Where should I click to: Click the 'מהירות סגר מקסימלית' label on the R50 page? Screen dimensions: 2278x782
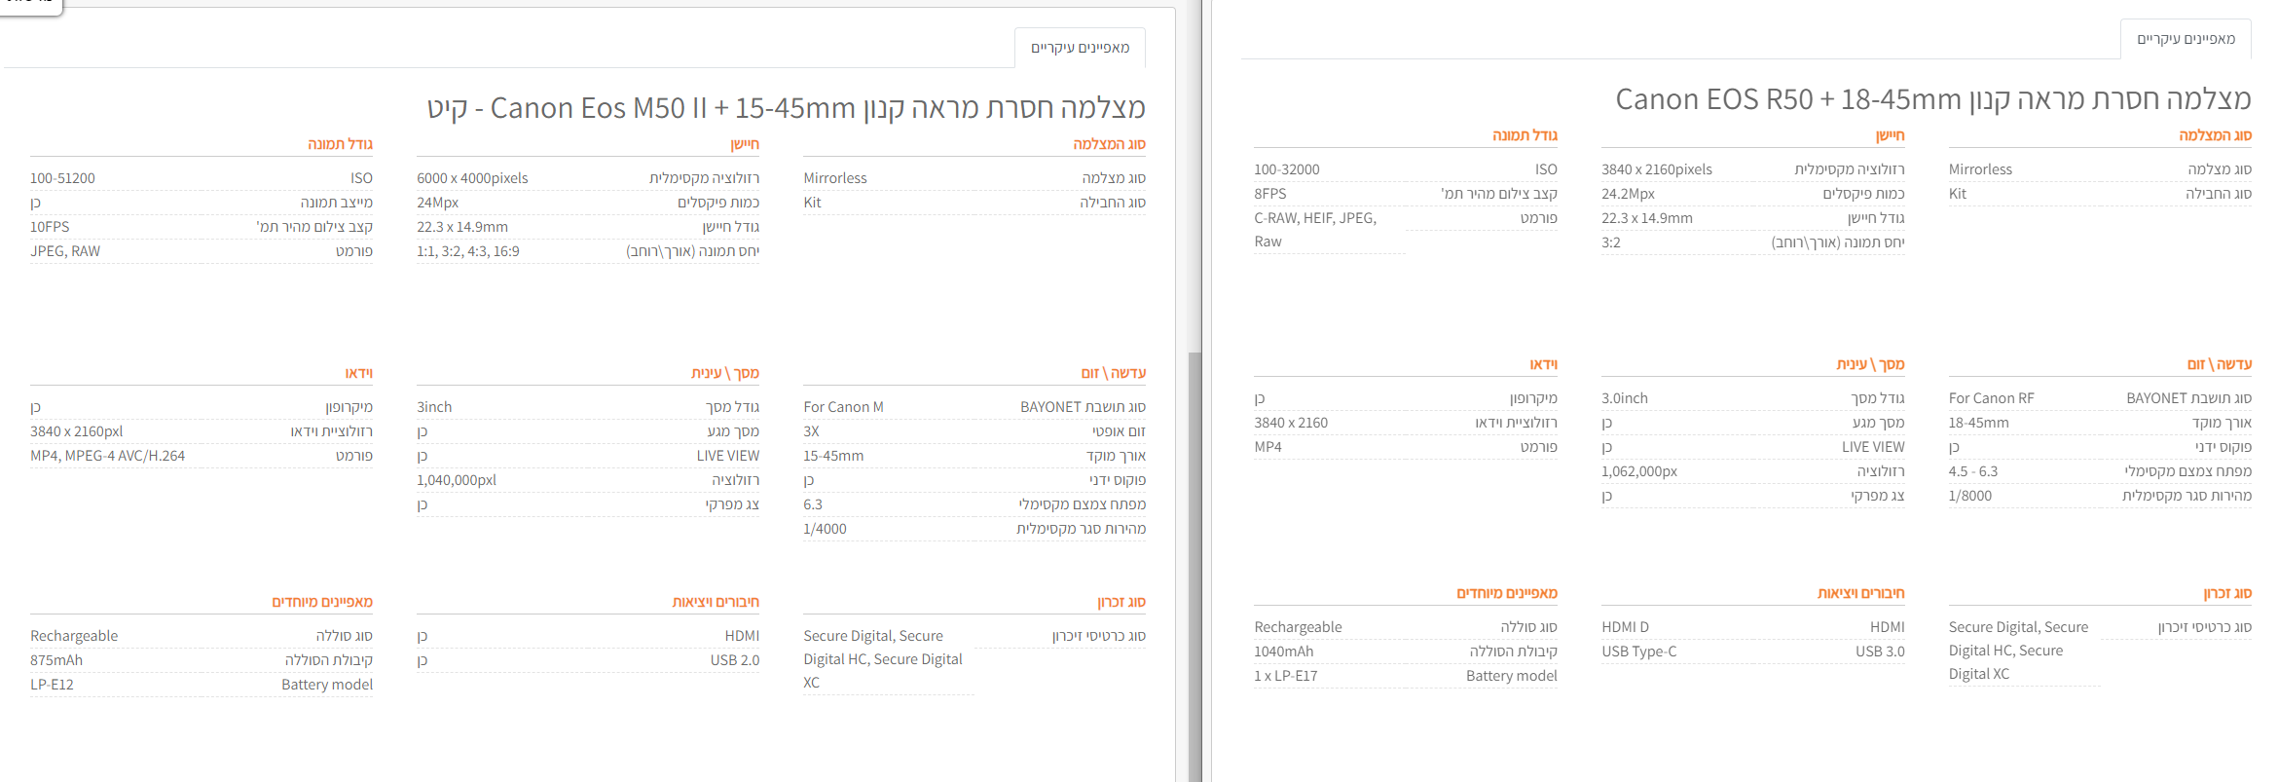point(2186,496)
